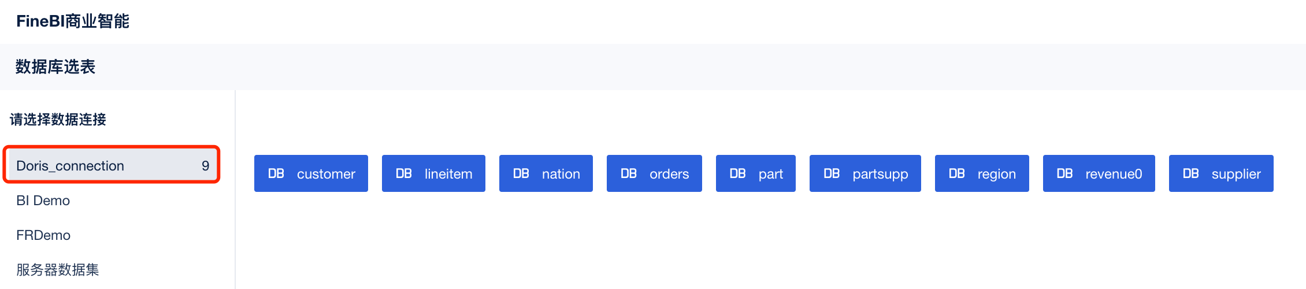Pick the lineitem table label
This screenshot has height=289, width=1306.
click(x=448, y=174)
